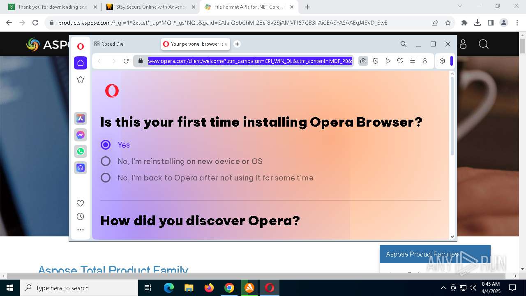Image resolution: width=526 pixels, height=296 pixels.
Task: Switch to 'Your personal browser' Opera tab
Action: point(196,44)
